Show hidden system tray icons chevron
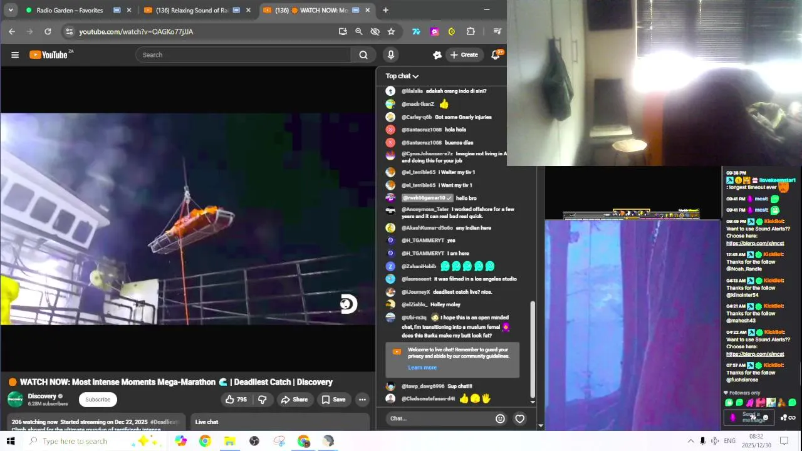802x451 pixels. [x=690, y=441]
